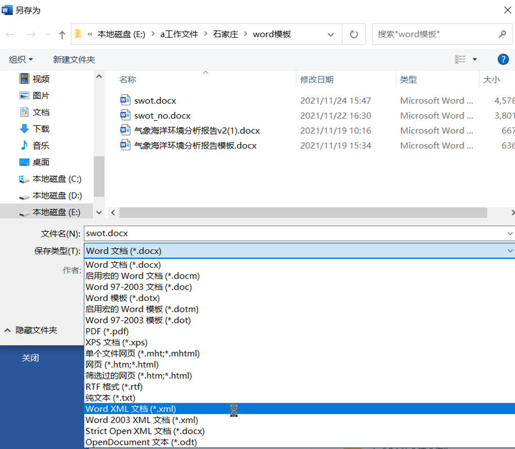Screen dimensions: 515x449
Task: Choose Word 文档 (*.docx) from list
Action: 299,264
